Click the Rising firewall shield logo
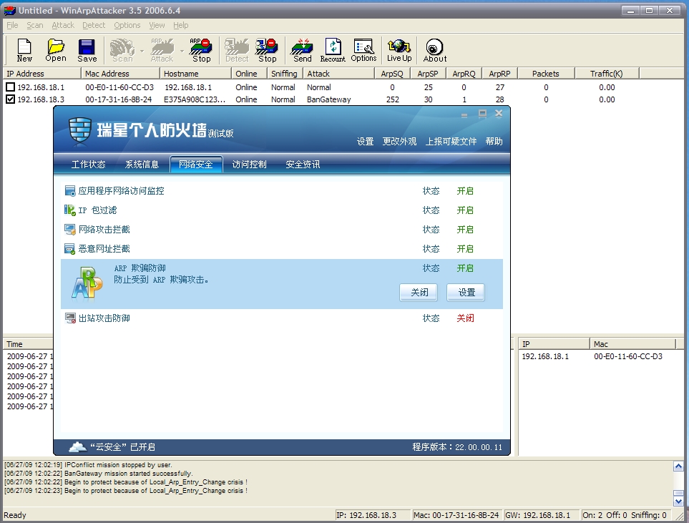Viewport: 689px width, 523px height. coord(80,132)
